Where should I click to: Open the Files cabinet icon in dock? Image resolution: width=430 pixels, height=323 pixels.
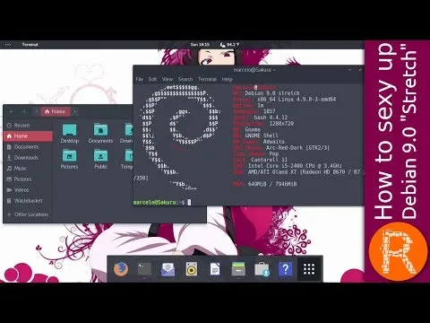tap(238, 269)
